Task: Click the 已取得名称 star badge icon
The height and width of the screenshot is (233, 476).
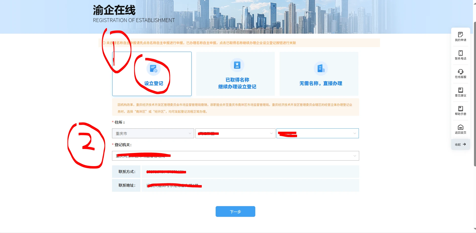Action: tap(237, 65)
